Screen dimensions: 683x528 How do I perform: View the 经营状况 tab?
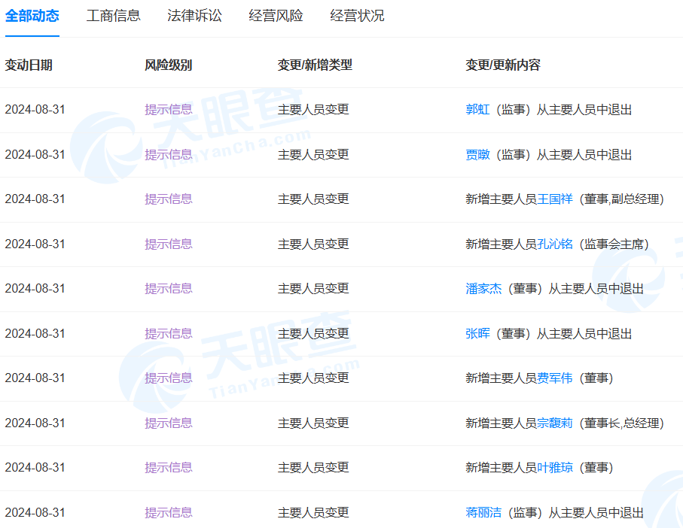pos(355,16)
